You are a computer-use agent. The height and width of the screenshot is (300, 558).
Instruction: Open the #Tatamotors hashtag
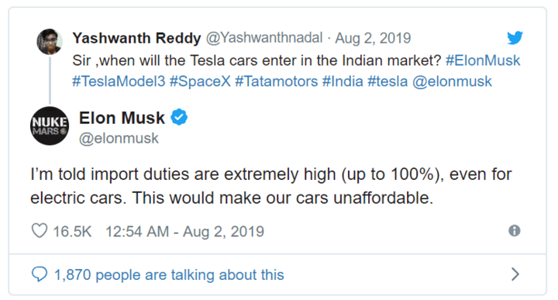click(276, 81)
